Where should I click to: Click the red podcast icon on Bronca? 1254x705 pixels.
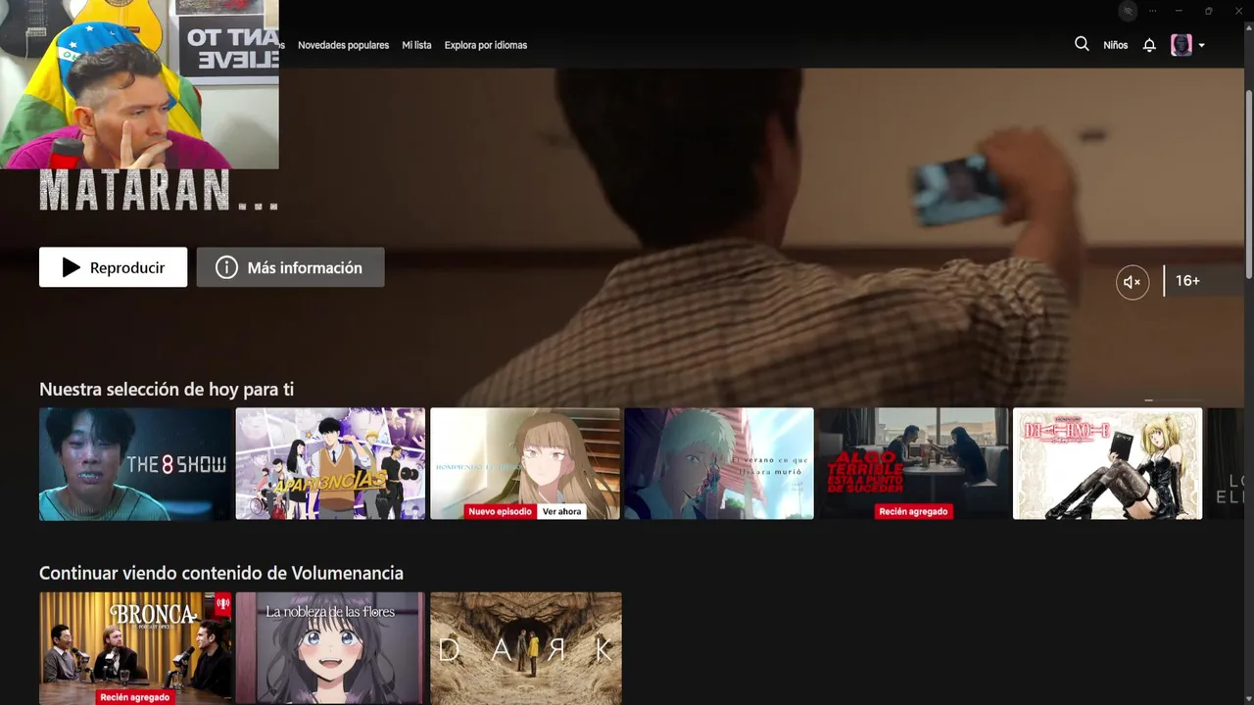coord(222,603)
